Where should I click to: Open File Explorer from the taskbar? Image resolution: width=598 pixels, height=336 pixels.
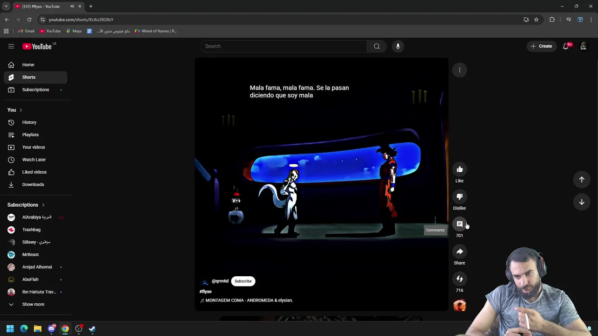(x=38, y=329)
